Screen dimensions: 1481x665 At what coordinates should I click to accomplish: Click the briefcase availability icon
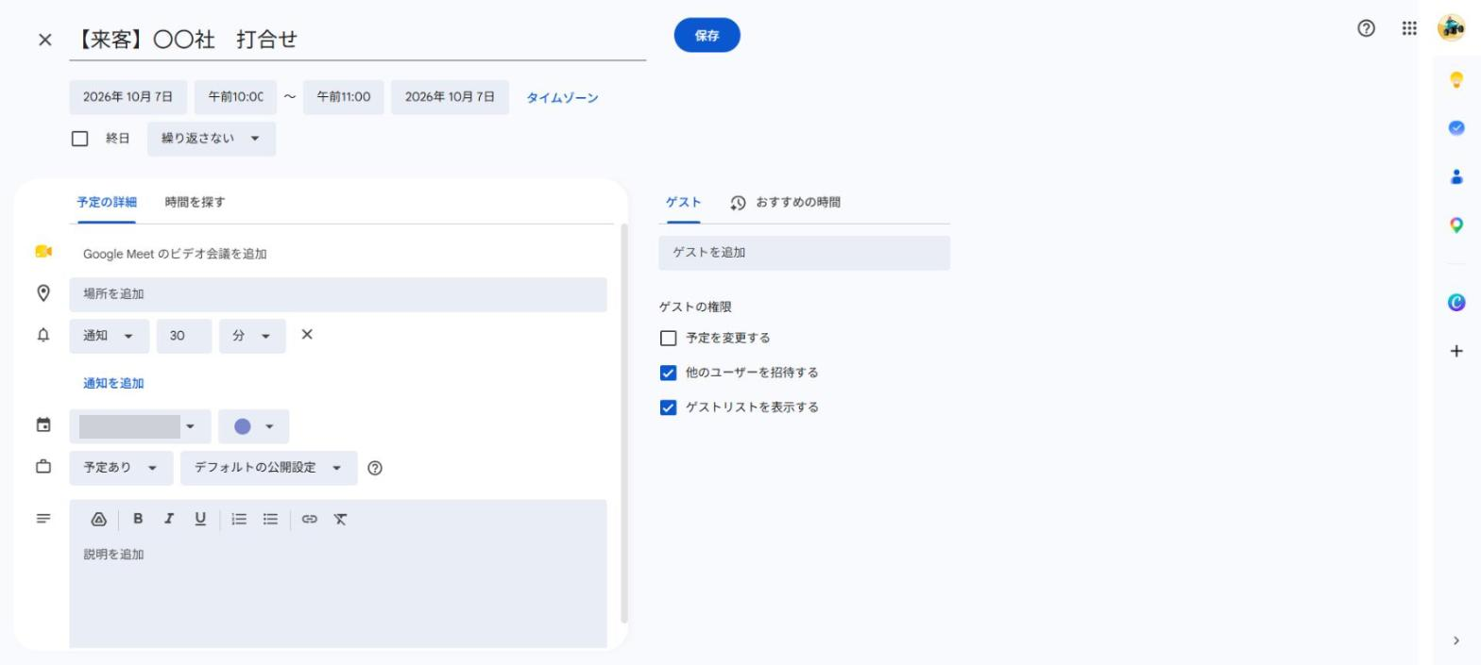pyautogui.click(x=43, y=467)
